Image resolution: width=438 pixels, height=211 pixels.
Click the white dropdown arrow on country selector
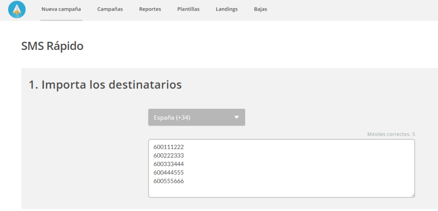click(x=237, y=117)
